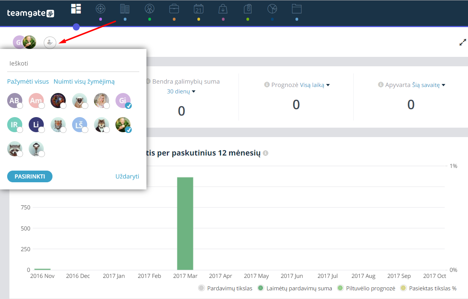This screenshot has width=468, height=299.
Task: Open the deals briefcase icon
Action: coord(174,9)
